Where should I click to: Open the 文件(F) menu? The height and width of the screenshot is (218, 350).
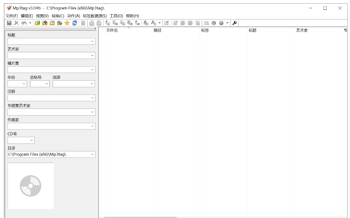click(x=12, y=16)
